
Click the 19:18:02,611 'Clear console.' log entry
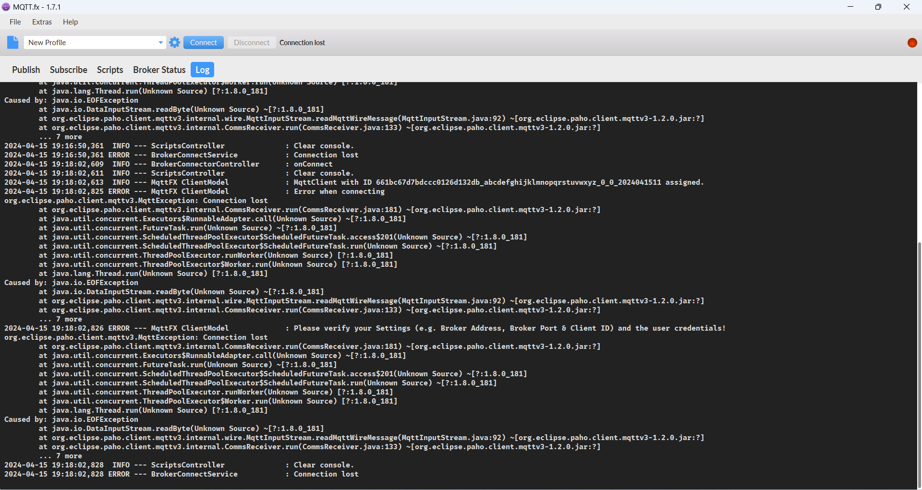179,173
